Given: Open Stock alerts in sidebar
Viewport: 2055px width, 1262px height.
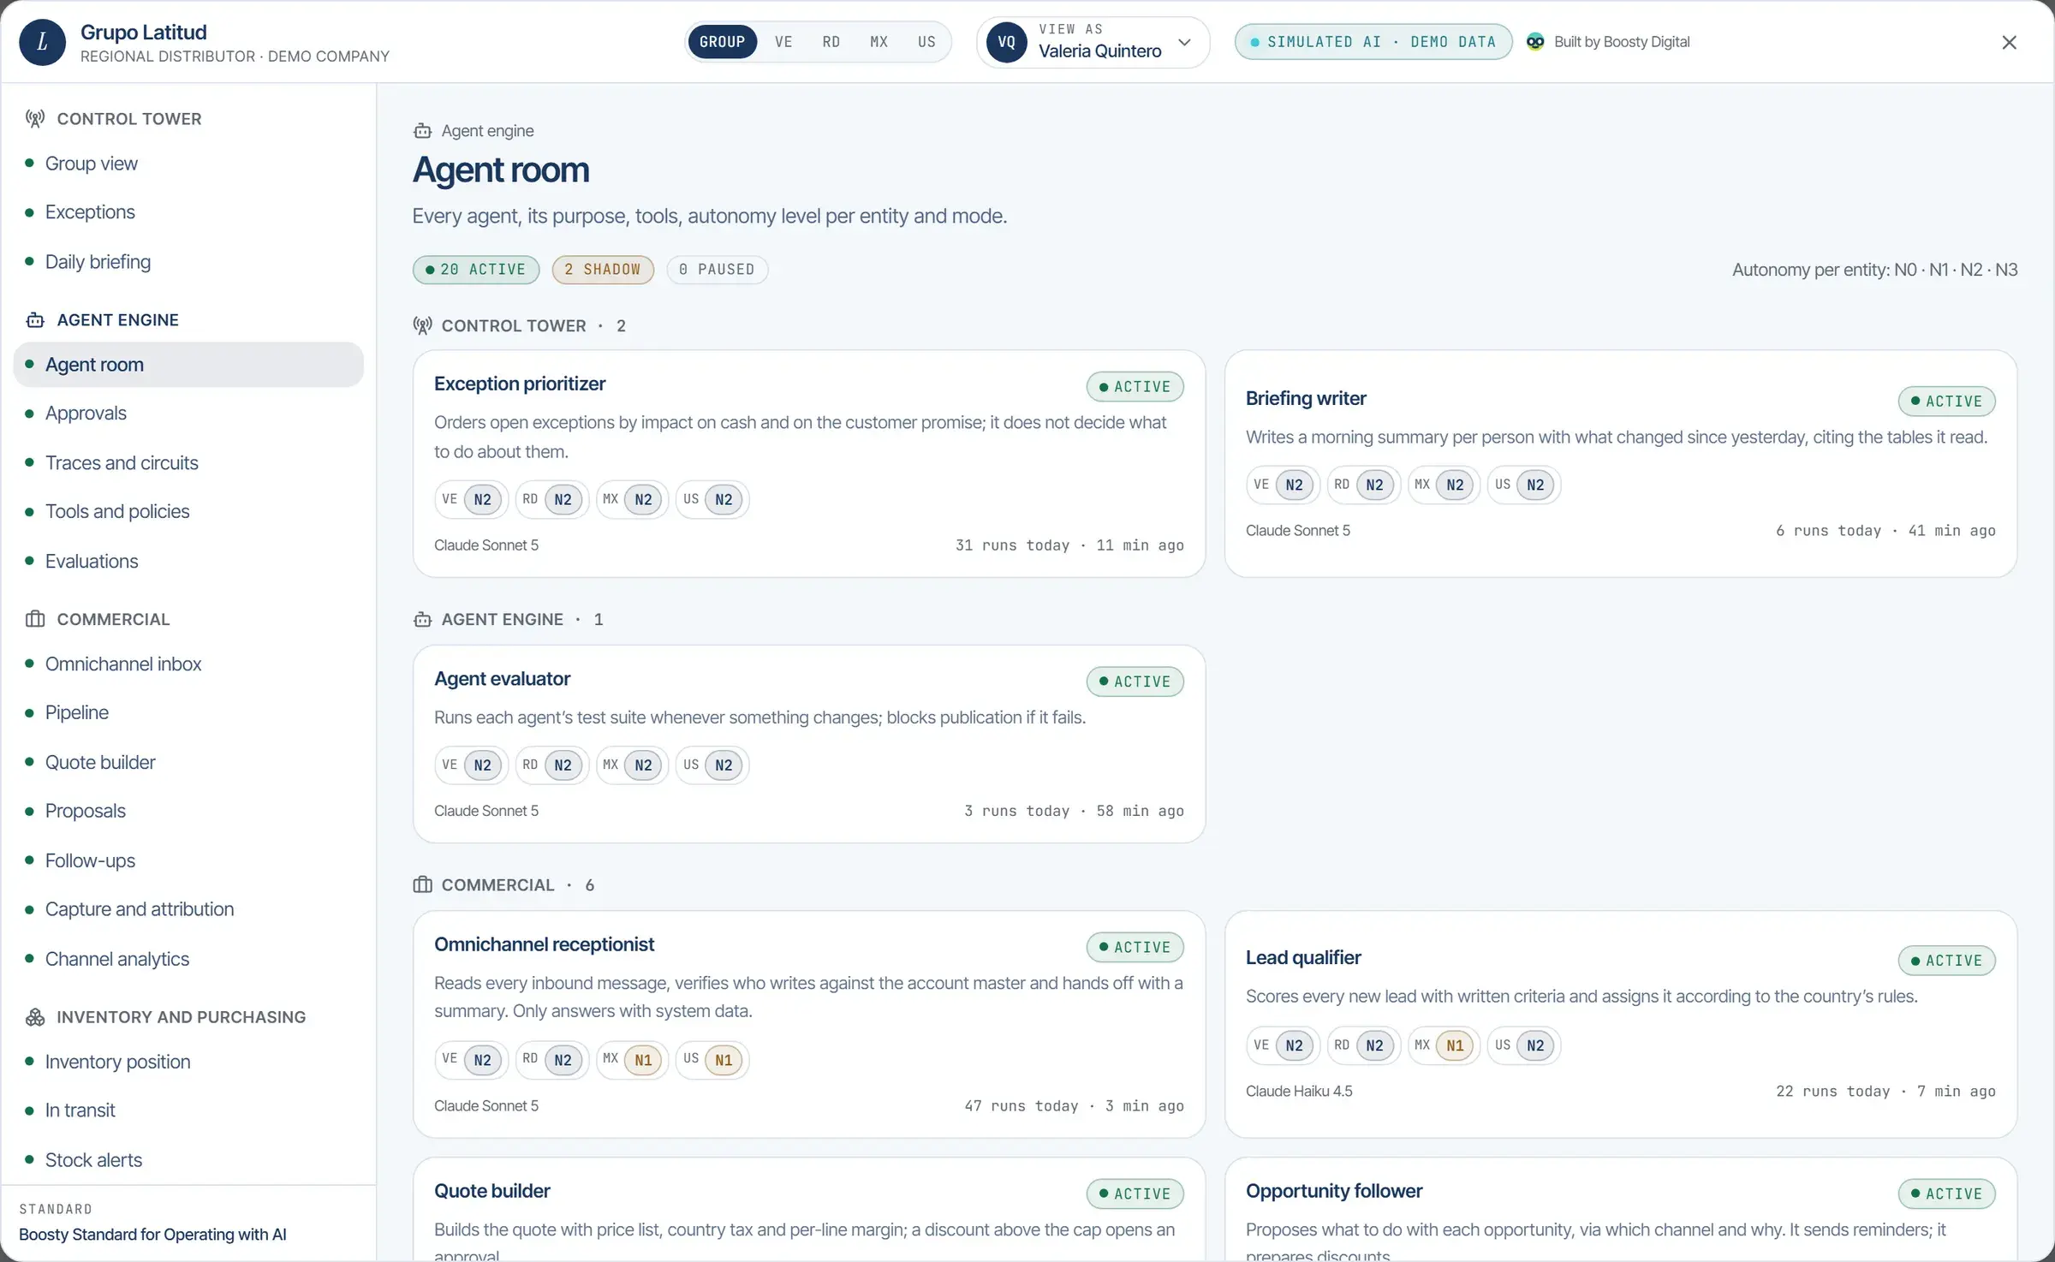Looking at the screenshot, I should (x=188, y=1161).
